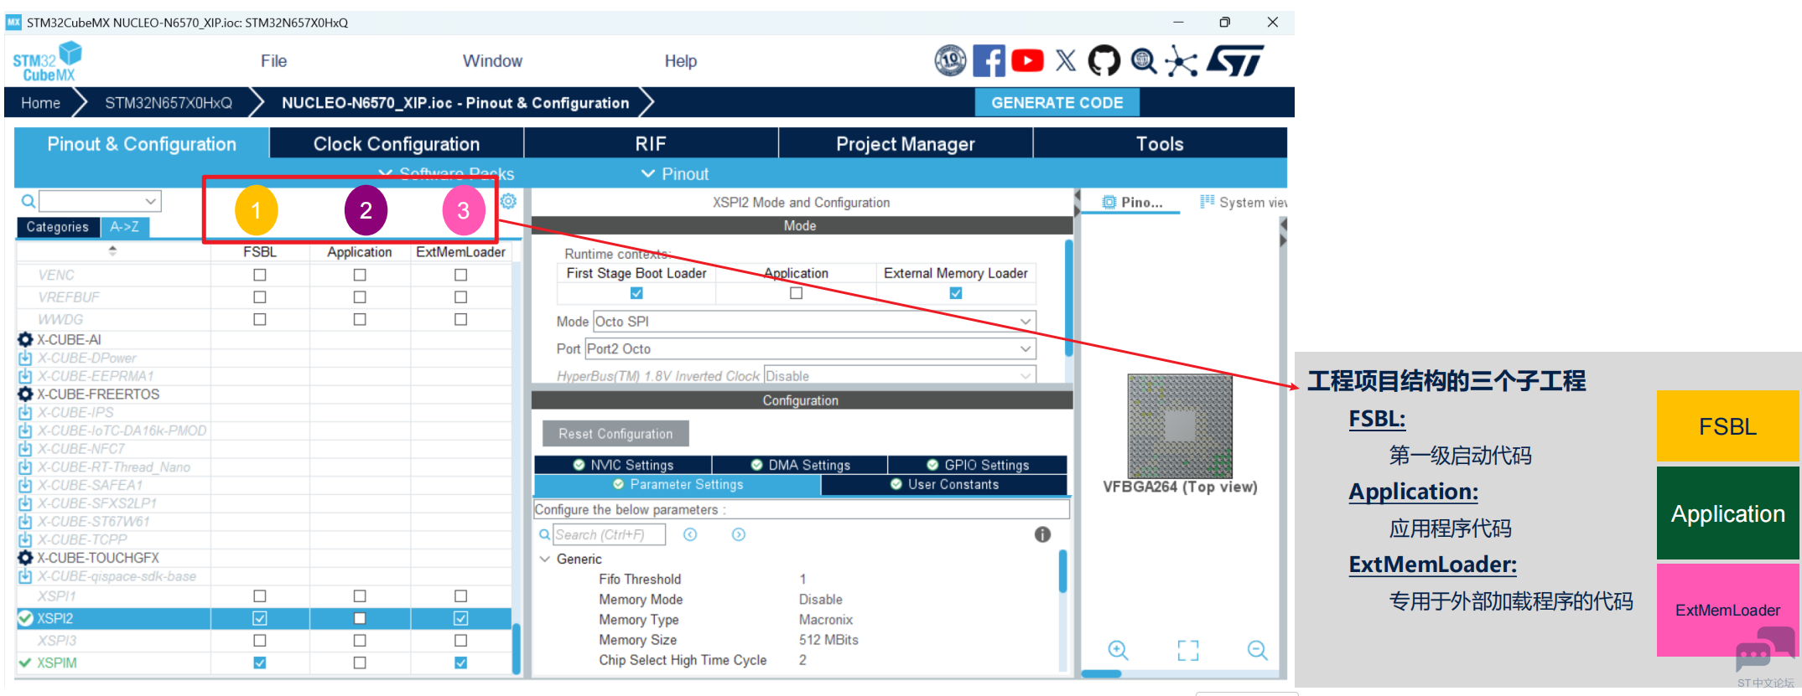Open the Port dropdown showing Port2 Octo

[x=809, y=348]
